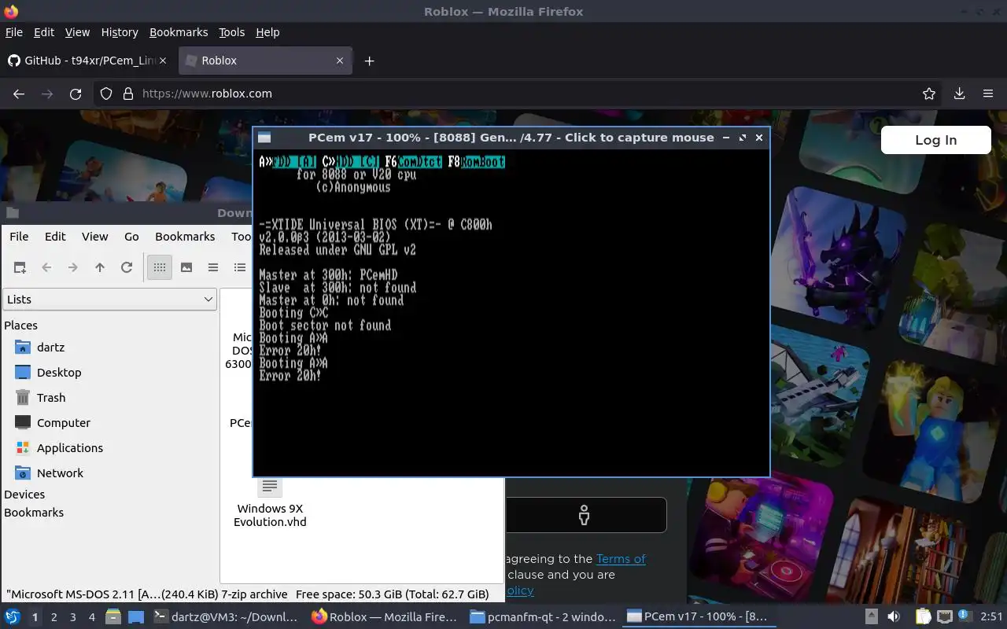Reload the folder in the file manager
Image resolution: width=1007 pixels, height=629 pixels.
(x=127, y=267)
